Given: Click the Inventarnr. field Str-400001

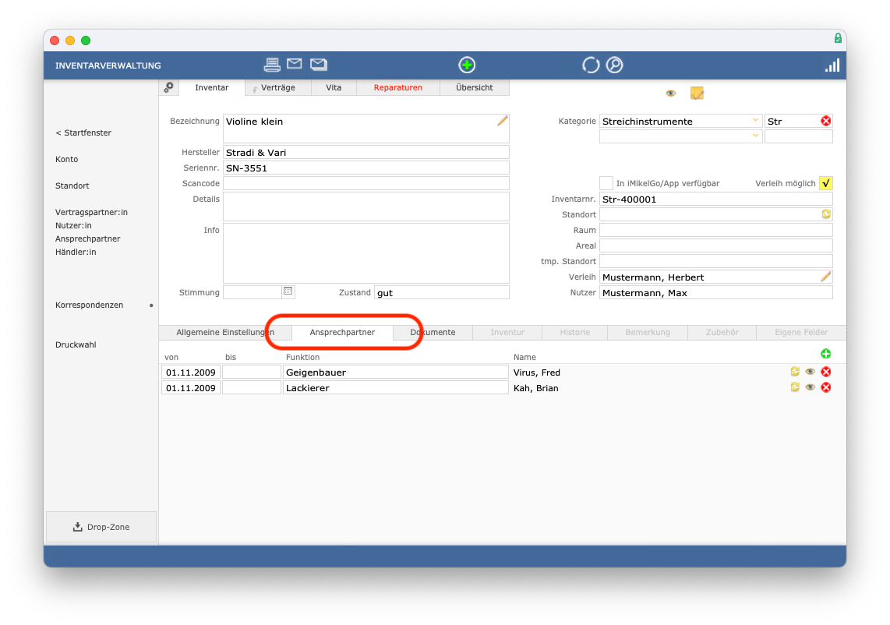Looking at the screenshot, I should (715, 199).
